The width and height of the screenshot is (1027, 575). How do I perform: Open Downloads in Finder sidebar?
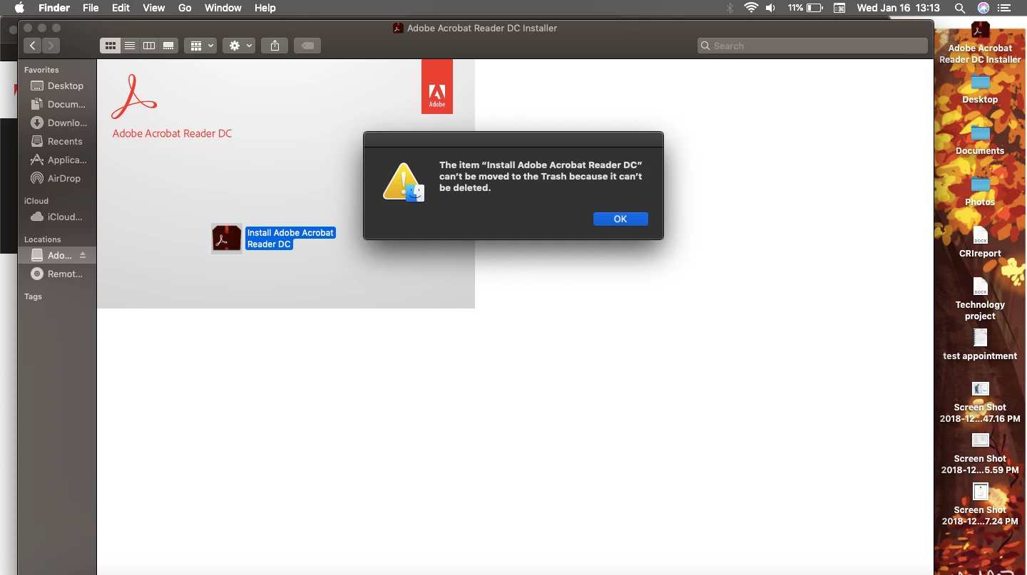(57, 123)
